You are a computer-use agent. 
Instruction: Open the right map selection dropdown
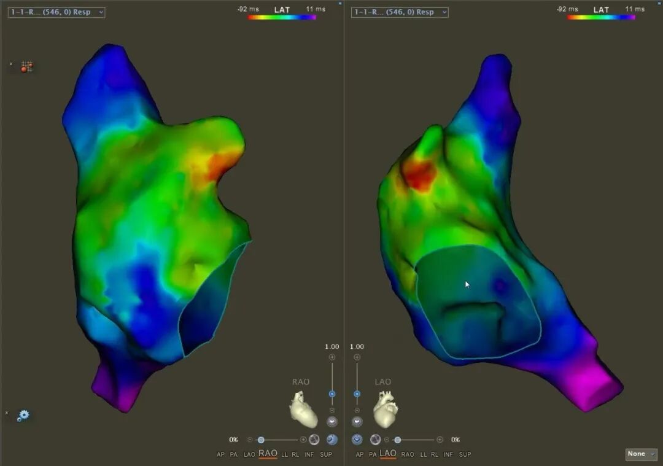(400, 12)
